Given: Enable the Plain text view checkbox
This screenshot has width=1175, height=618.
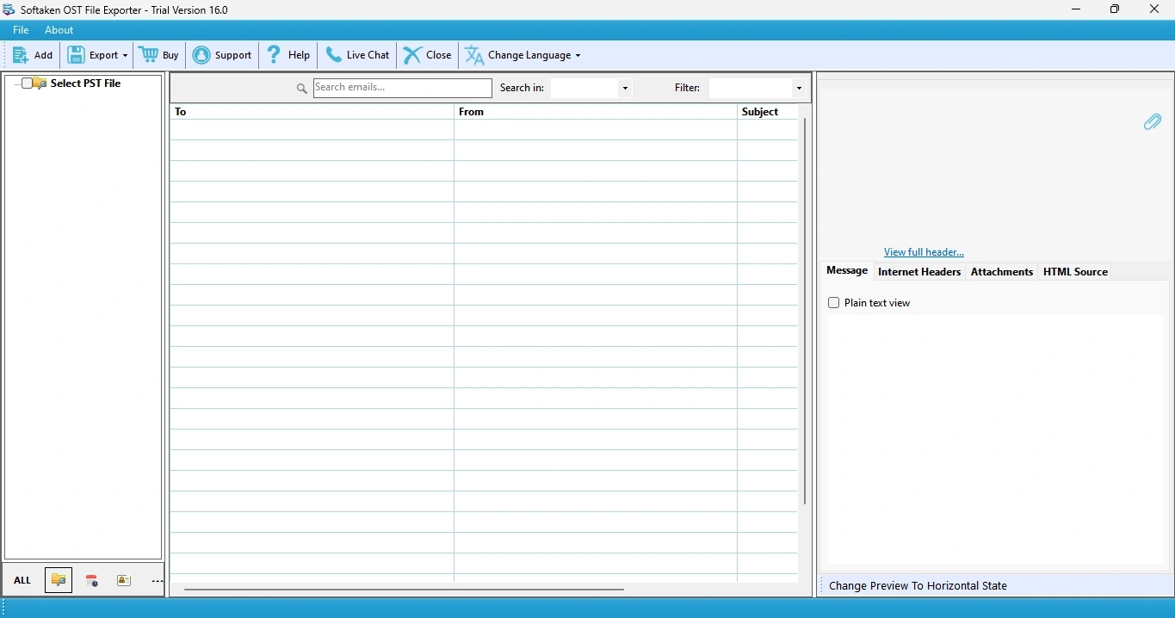Looking at the screenshot, I should (833, 303).
